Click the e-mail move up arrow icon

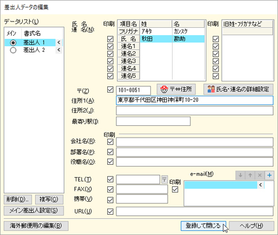[250, 175]
